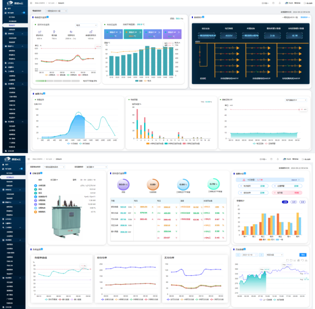Screen dimensions: 315x309
Task: Click the blue button beside the date picker in the lower right
Action: [x=303, y=254]
